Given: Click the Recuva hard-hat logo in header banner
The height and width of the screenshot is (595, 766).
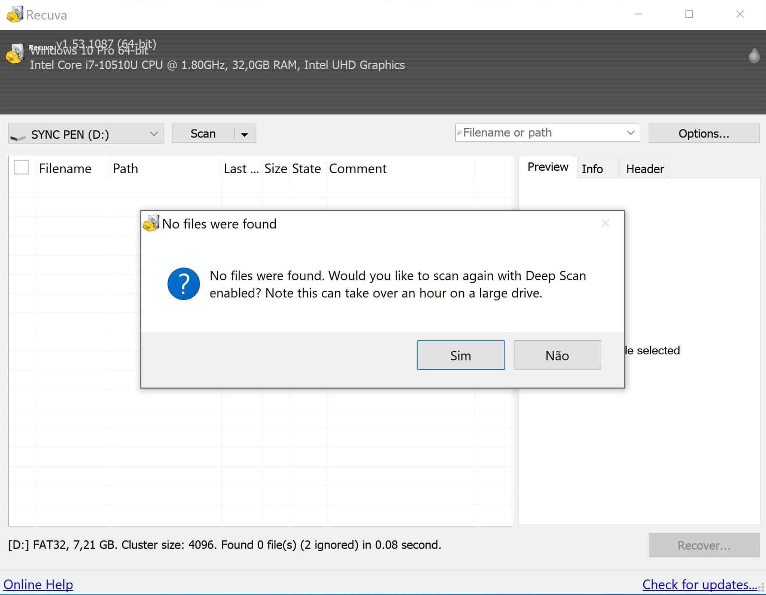Looking at the screenshot, I should pyautogui.click(x=15, y=54).
